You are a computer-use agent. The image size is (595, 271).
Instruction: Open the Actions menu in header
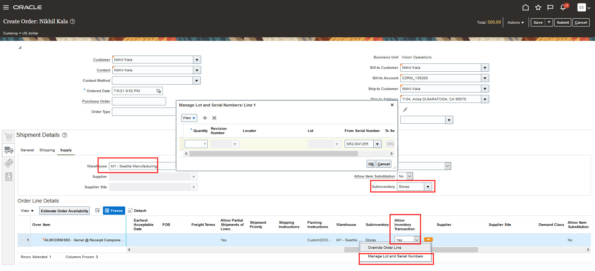click(x=515, y=22)
